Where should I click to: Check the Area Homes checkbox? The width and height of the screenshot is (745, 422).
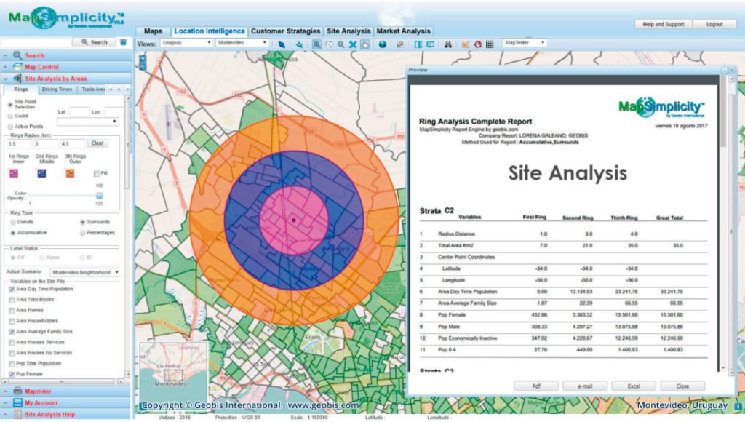point(12,311)
